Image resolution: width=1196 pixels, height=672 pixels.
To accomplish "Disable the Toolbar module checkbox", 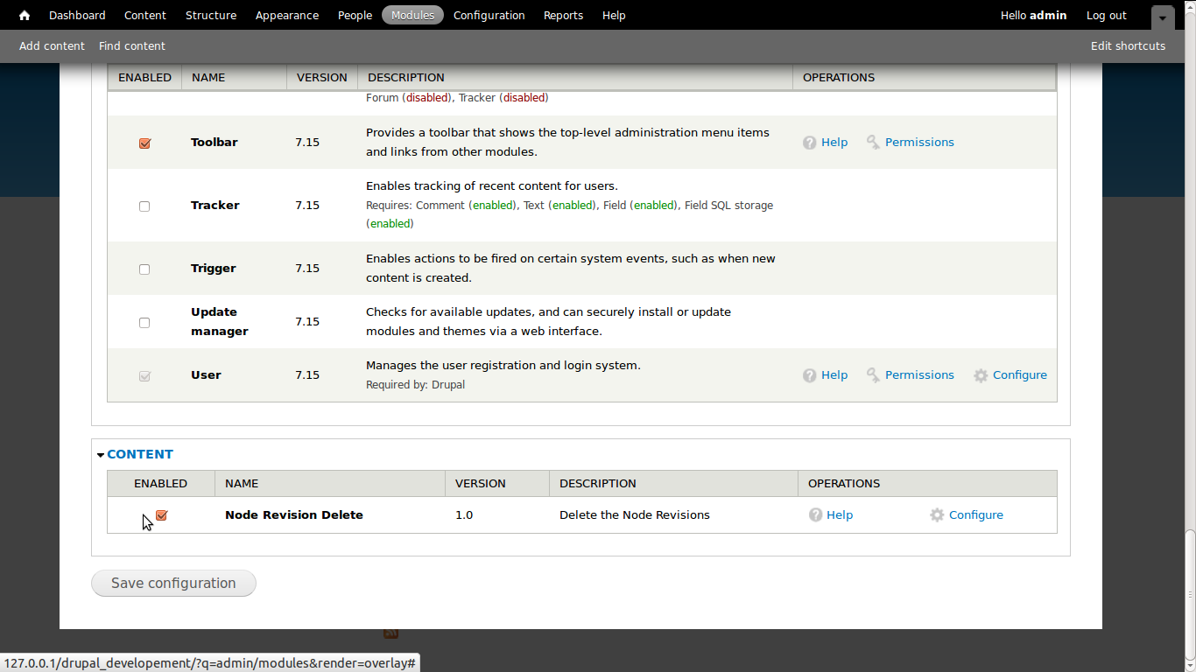I will 144,143.
